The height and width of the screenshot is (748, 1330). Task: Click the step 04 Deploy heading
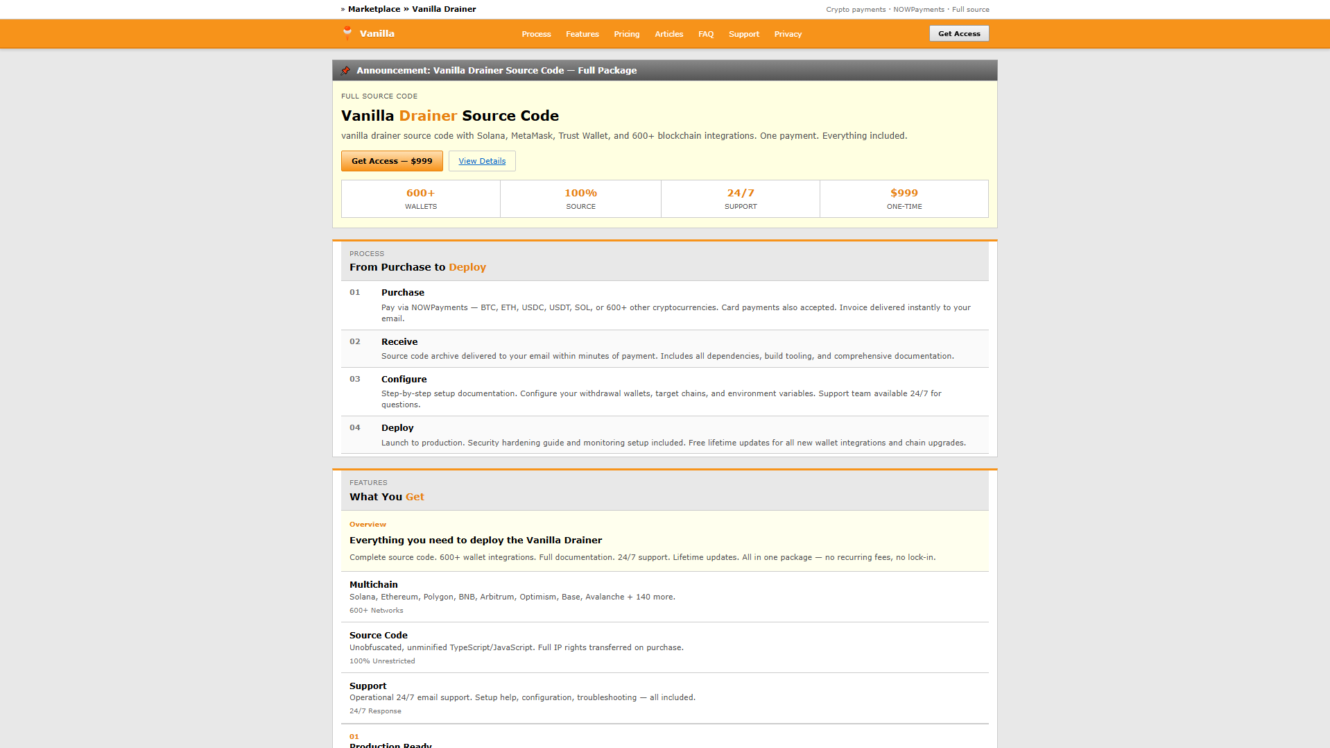397,428
